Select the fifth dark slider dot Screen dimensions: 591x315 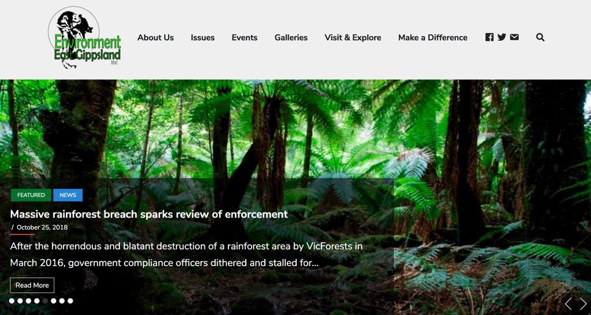tap(45, 301)
